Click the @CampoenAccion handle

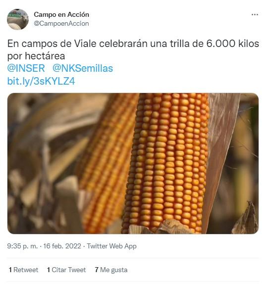tap(61, 24)
